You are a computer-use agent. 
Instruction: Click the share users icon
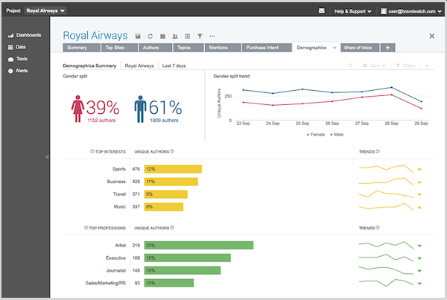[175, 36]
